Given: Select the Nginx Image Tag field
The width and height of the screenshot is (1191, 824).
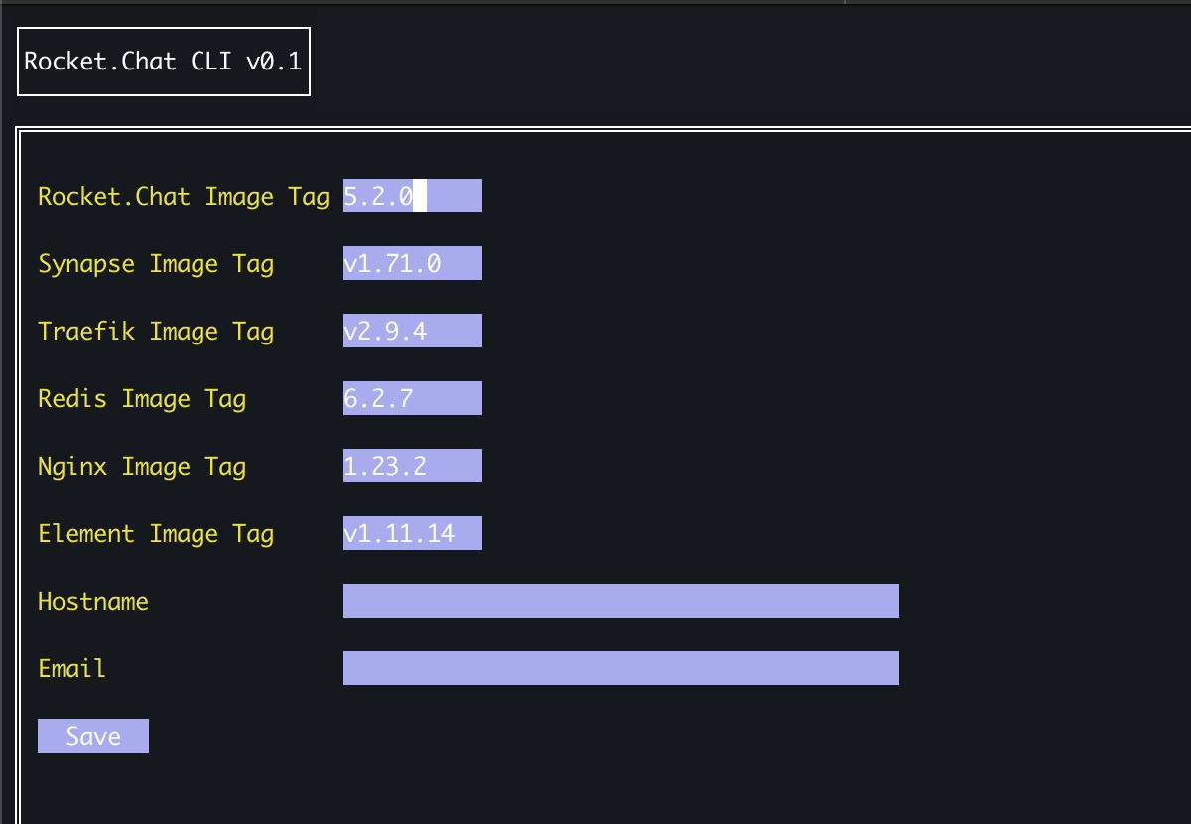Looking at the screenshot, I should coord(412,465).
